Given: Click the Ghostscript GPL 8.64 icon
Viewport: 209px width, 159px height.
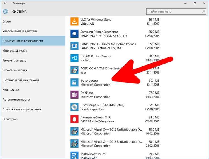Looking at the screenshot, I should (74, 107).
